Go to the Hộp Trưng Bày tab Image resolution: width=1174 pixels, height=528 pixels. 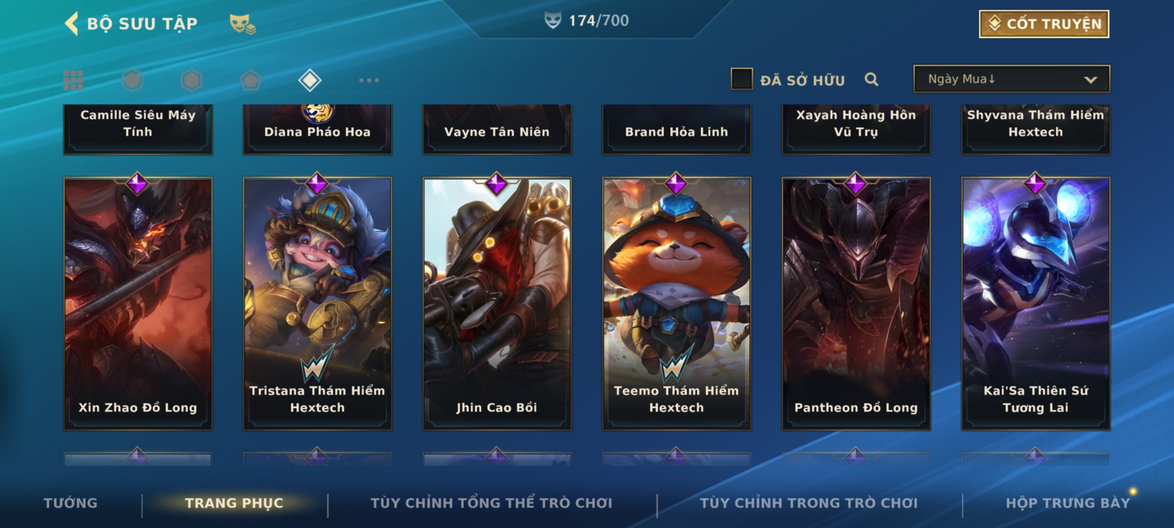click(x=1068, y=503)
